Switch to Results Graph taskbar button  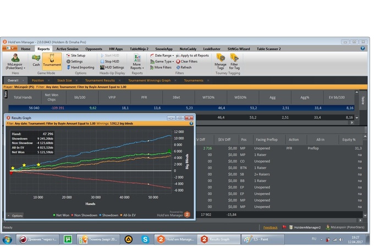coord(219,239)
